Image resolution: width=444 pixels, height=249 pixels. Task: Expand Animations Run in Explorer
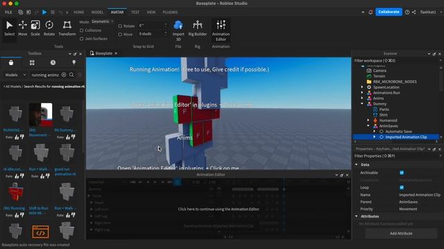tap(362, 93)
